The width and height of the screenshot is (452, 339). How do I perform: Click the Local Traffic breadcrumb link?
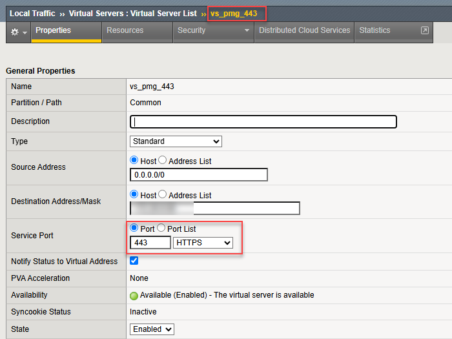click(x=32, y=14)
